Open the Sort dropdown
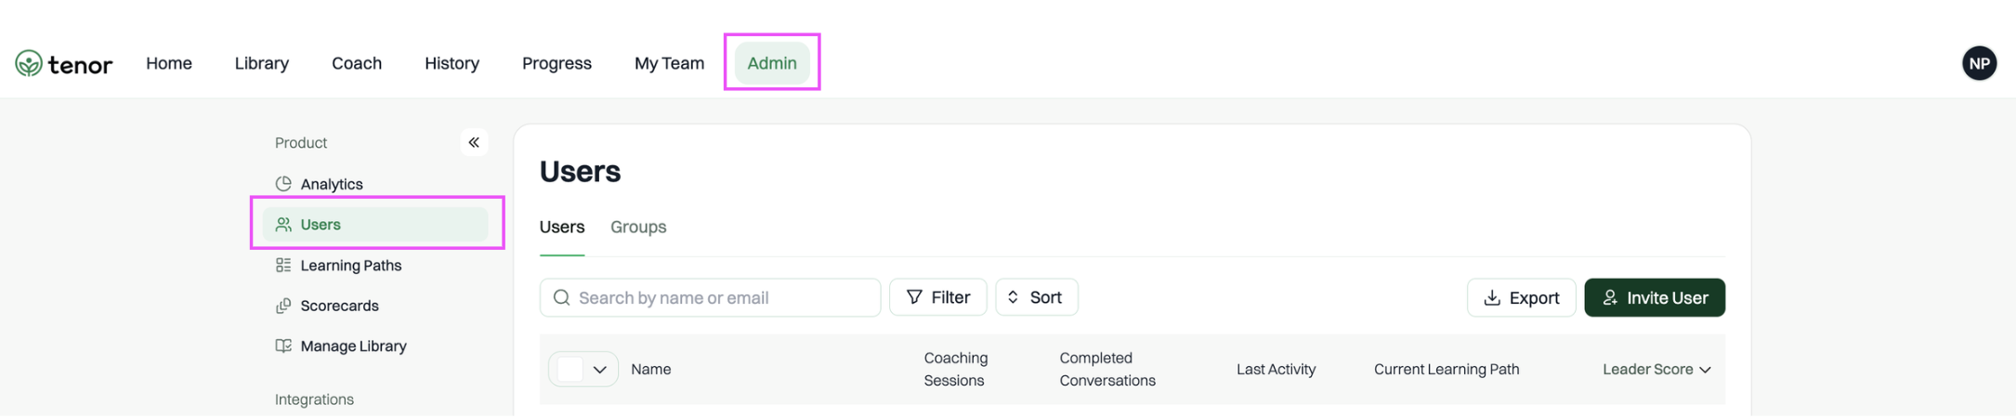This screenshot has height=418, width=2016. coord(1036,297)
